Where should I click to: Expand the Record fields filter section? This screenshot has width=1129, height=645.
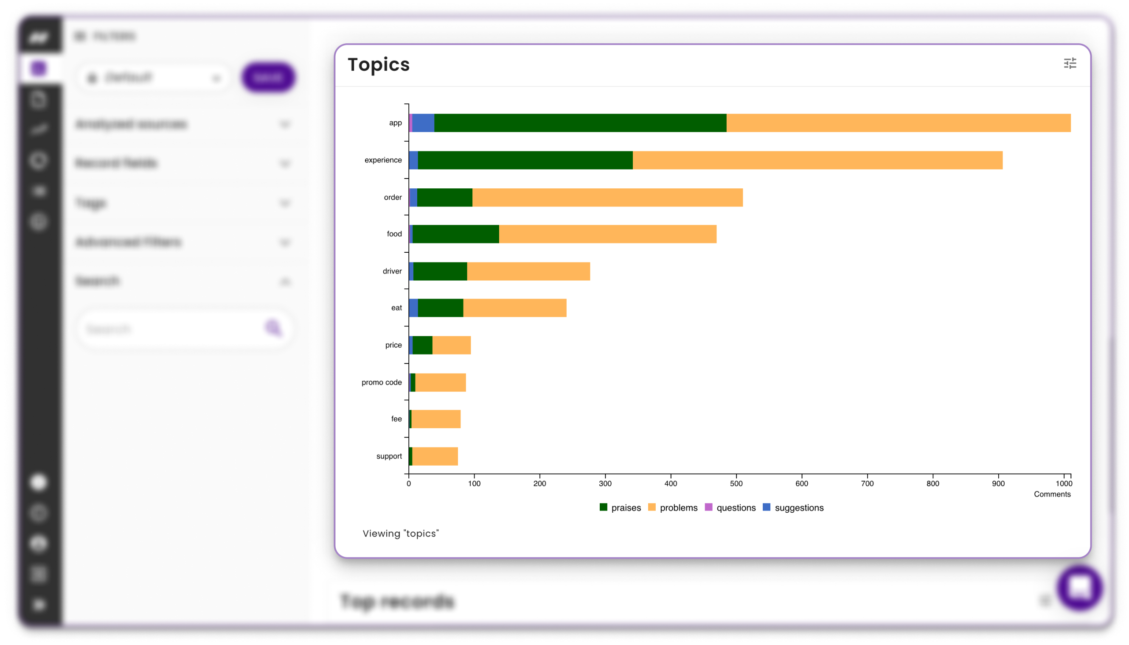pos(183,163)
